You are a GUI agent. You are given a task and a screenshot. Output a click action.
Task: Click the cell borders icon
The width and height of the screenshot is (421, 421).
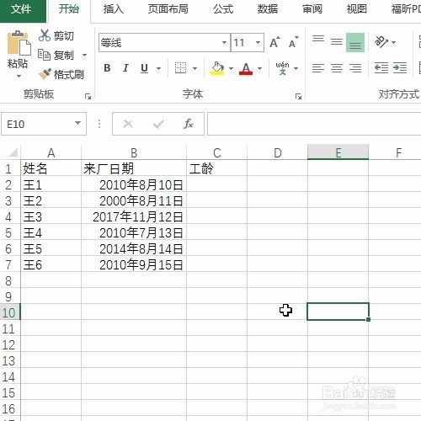180,68
